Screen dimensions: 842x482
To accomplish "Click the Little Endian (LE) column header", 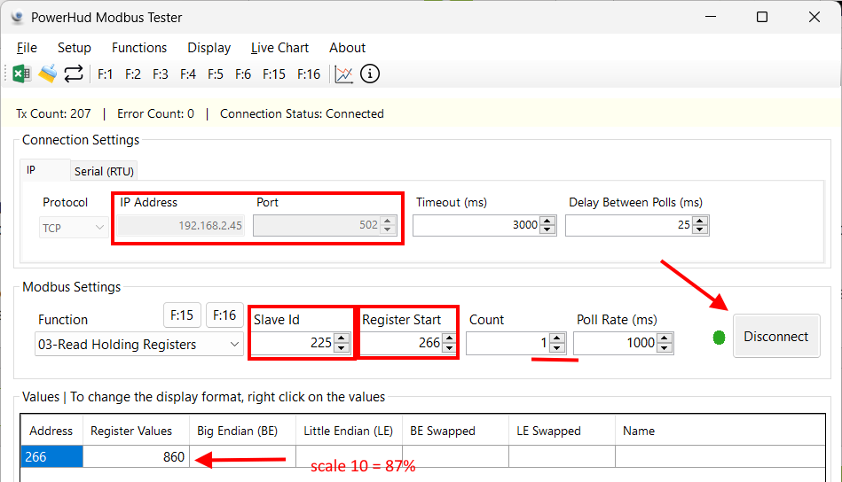I will pyautogui.click(x=349, y=431).
